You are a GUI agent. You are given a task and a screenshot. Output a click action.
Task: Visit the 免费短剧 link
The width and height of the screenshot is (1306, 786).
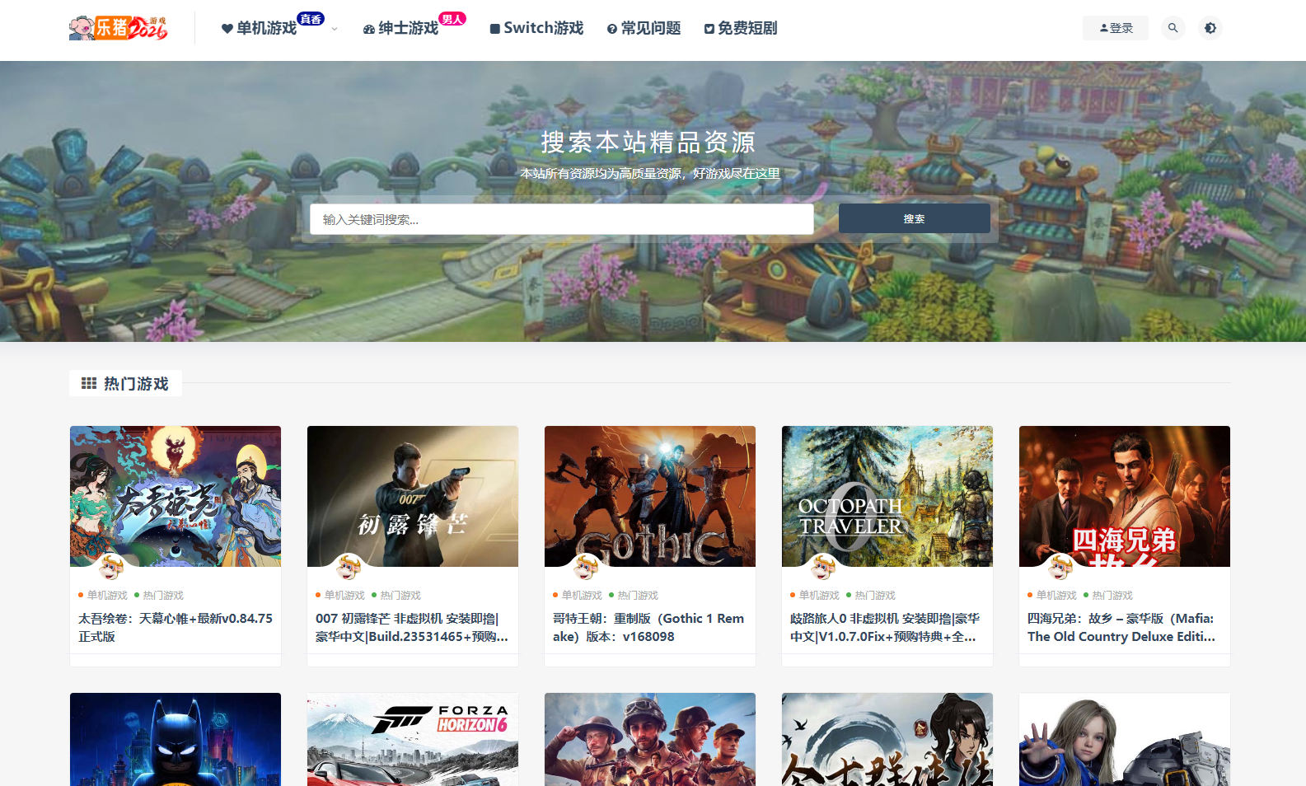click(741, 28)
